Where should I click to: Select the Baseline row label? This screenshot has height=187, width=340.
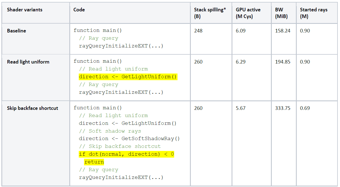click(x=16, y=31)
